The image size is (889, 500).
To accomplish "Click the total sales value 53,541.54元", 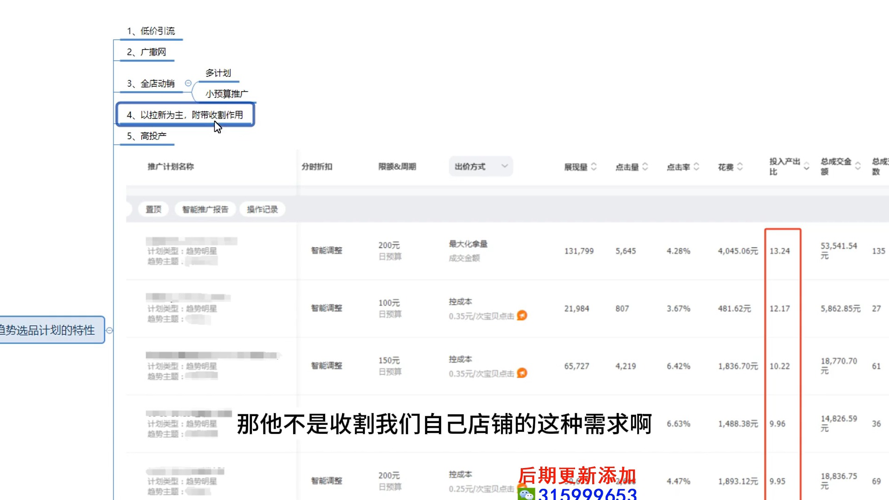I will click(x=839, y=250).
